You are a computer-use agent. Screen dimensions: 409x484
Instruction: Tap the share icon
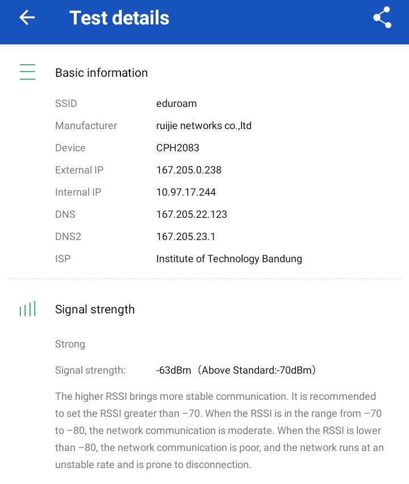pos(382,18)
